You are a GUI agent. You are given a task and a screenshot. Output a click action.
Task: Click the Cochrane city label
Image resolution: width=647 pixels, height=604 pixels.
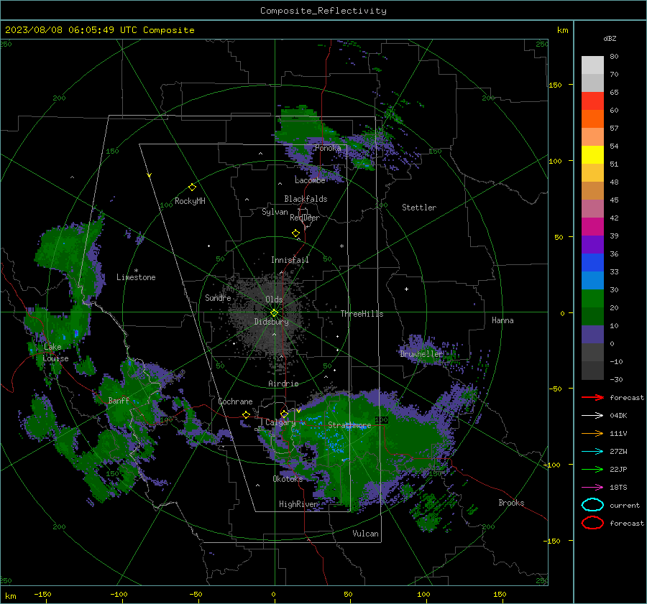tap(235, 401)
